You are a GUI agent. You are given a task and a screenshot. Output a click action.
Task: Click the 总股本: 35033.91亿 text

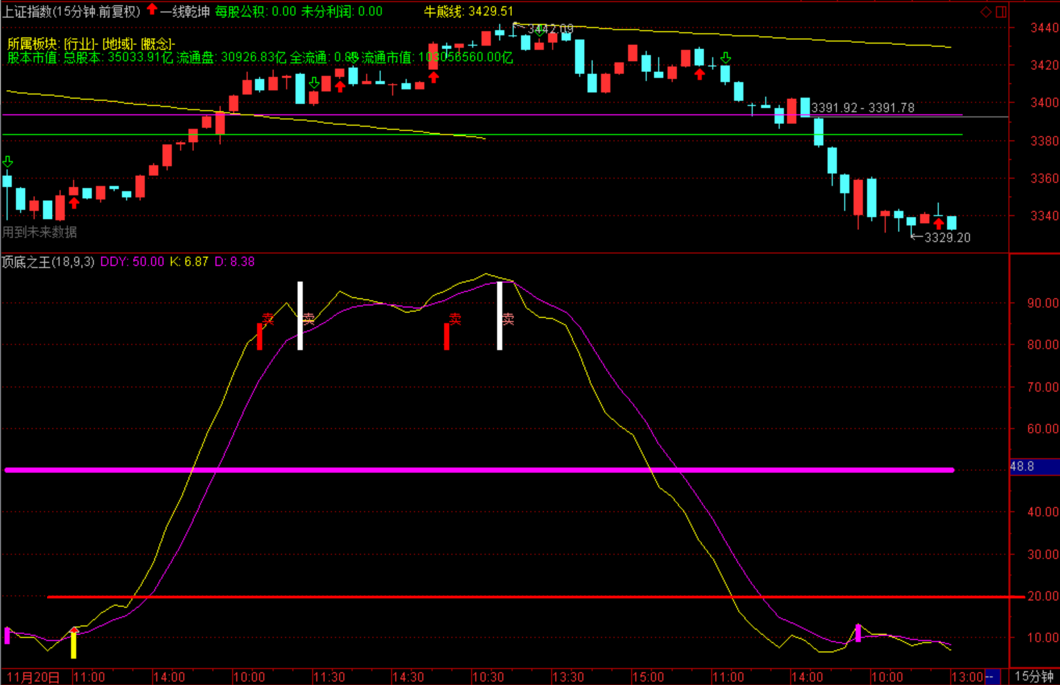click(x=118, y=57)
